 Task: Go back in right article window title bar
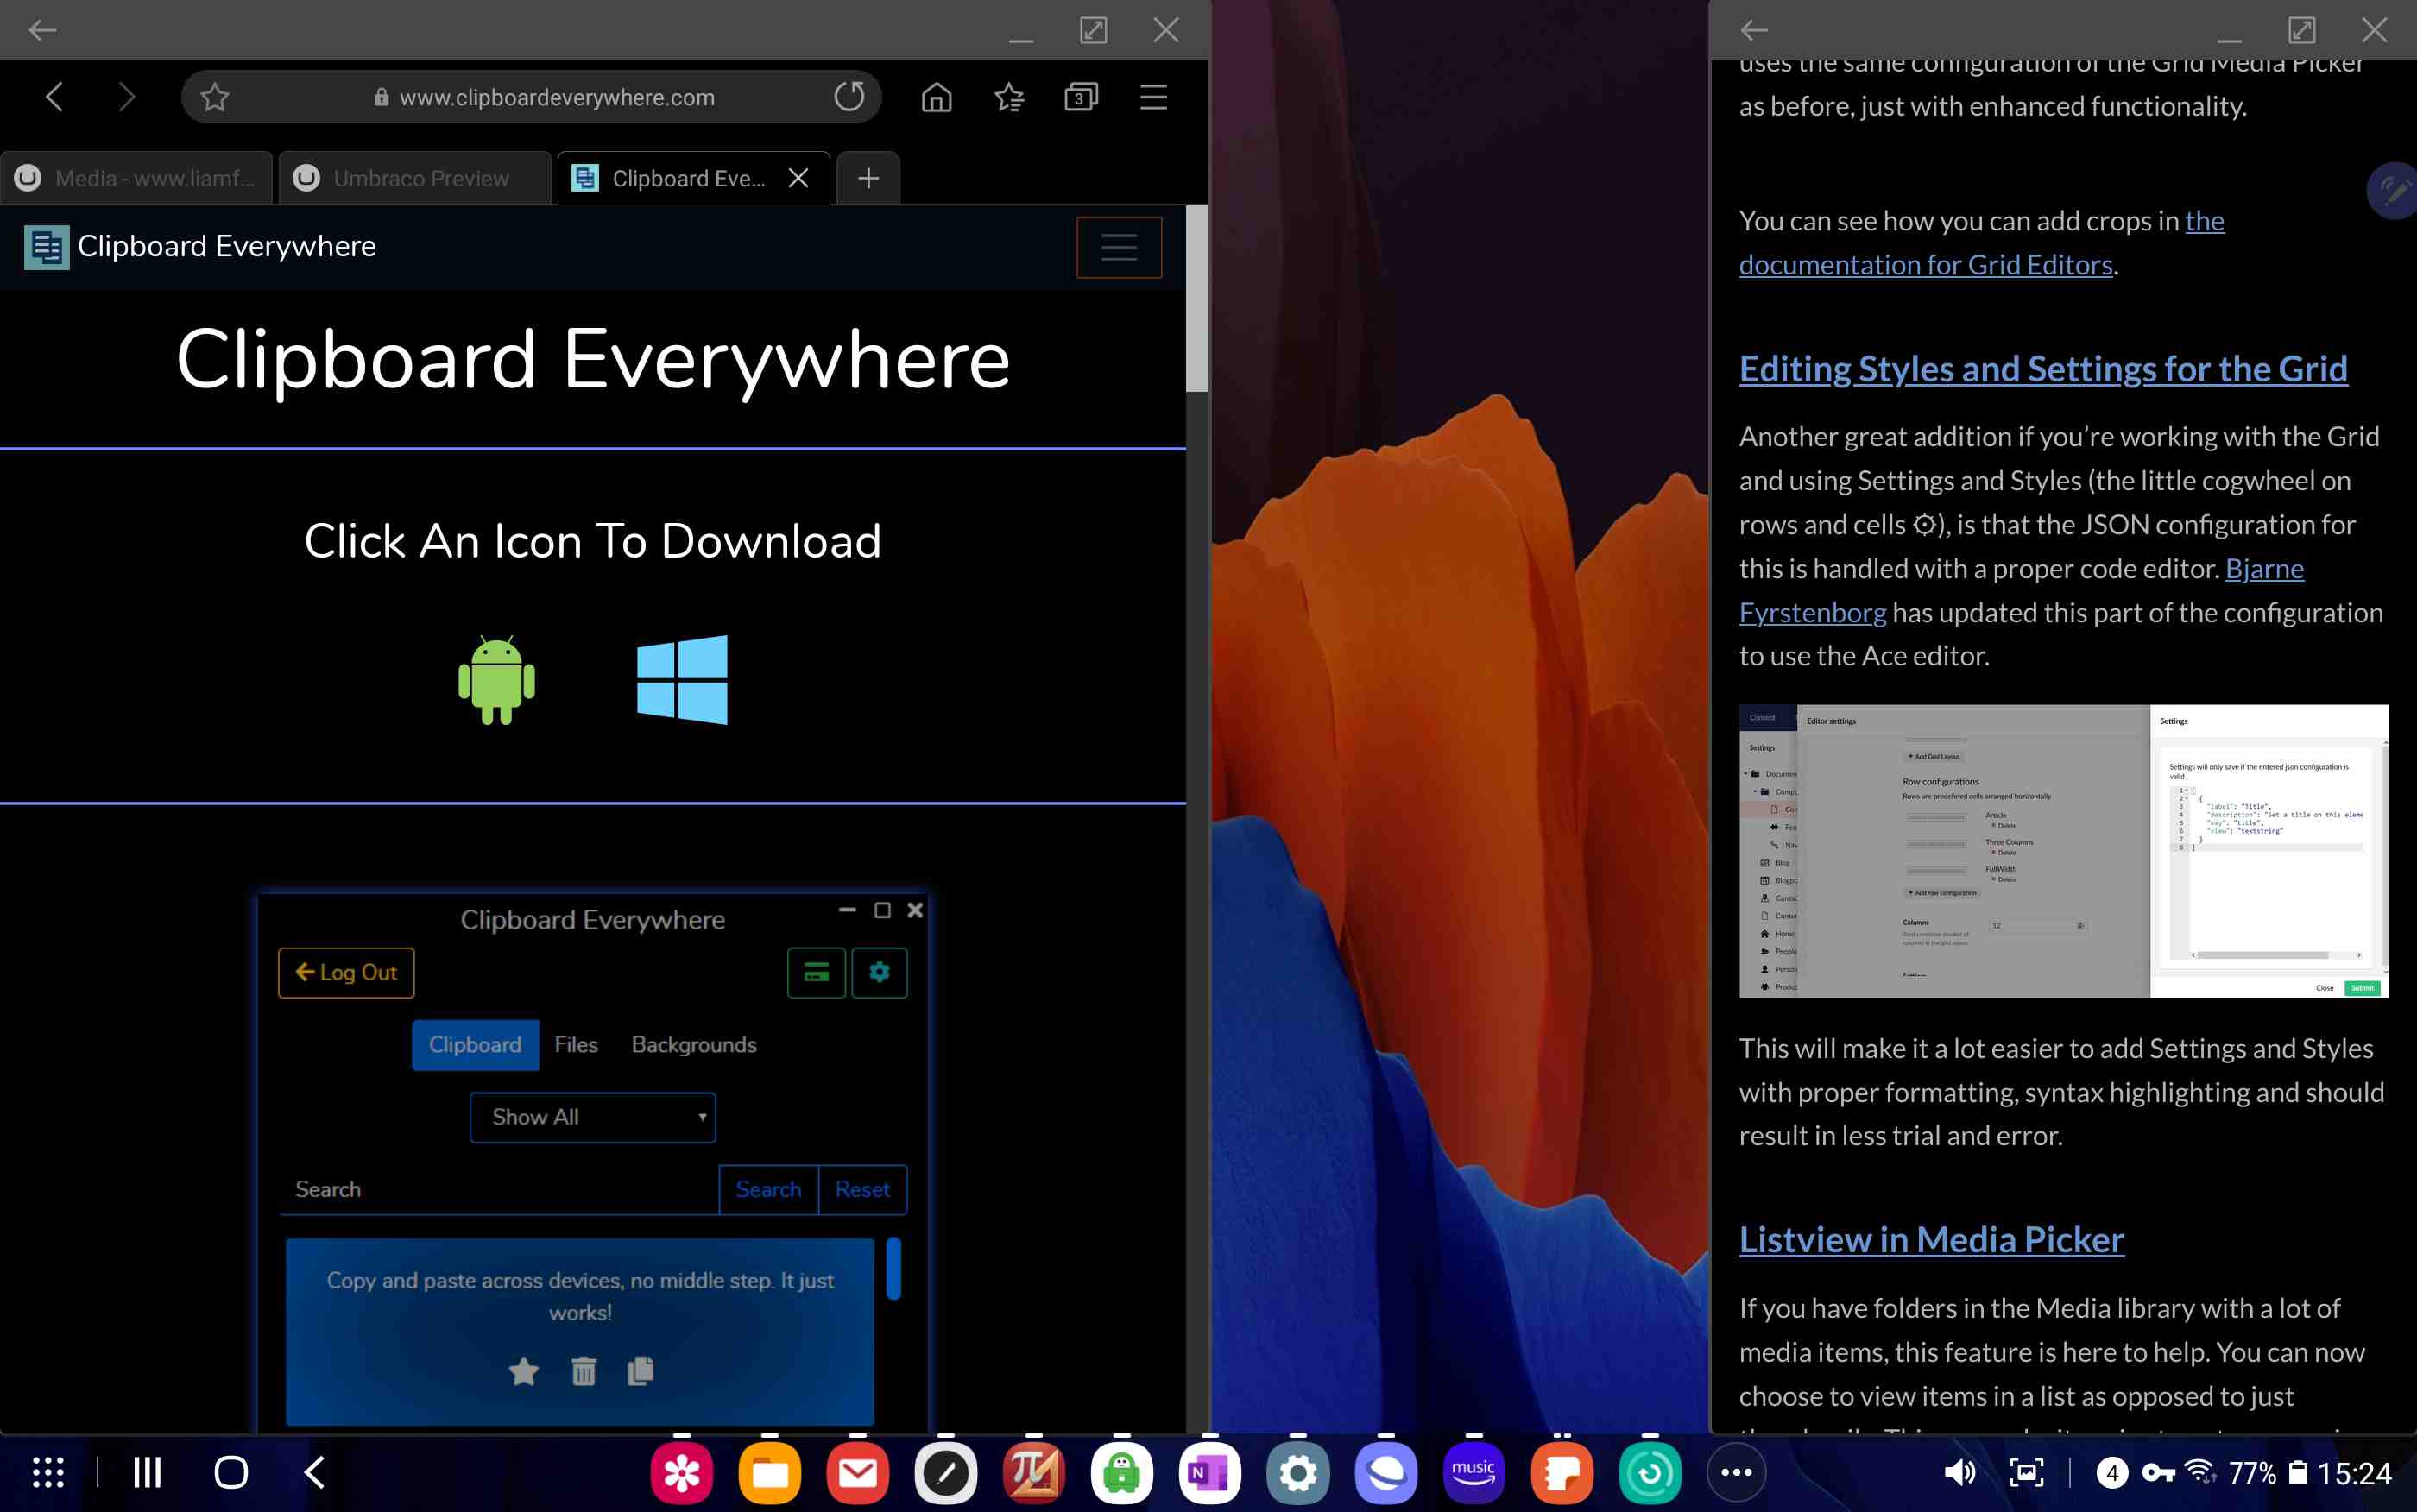(1754, 30)
